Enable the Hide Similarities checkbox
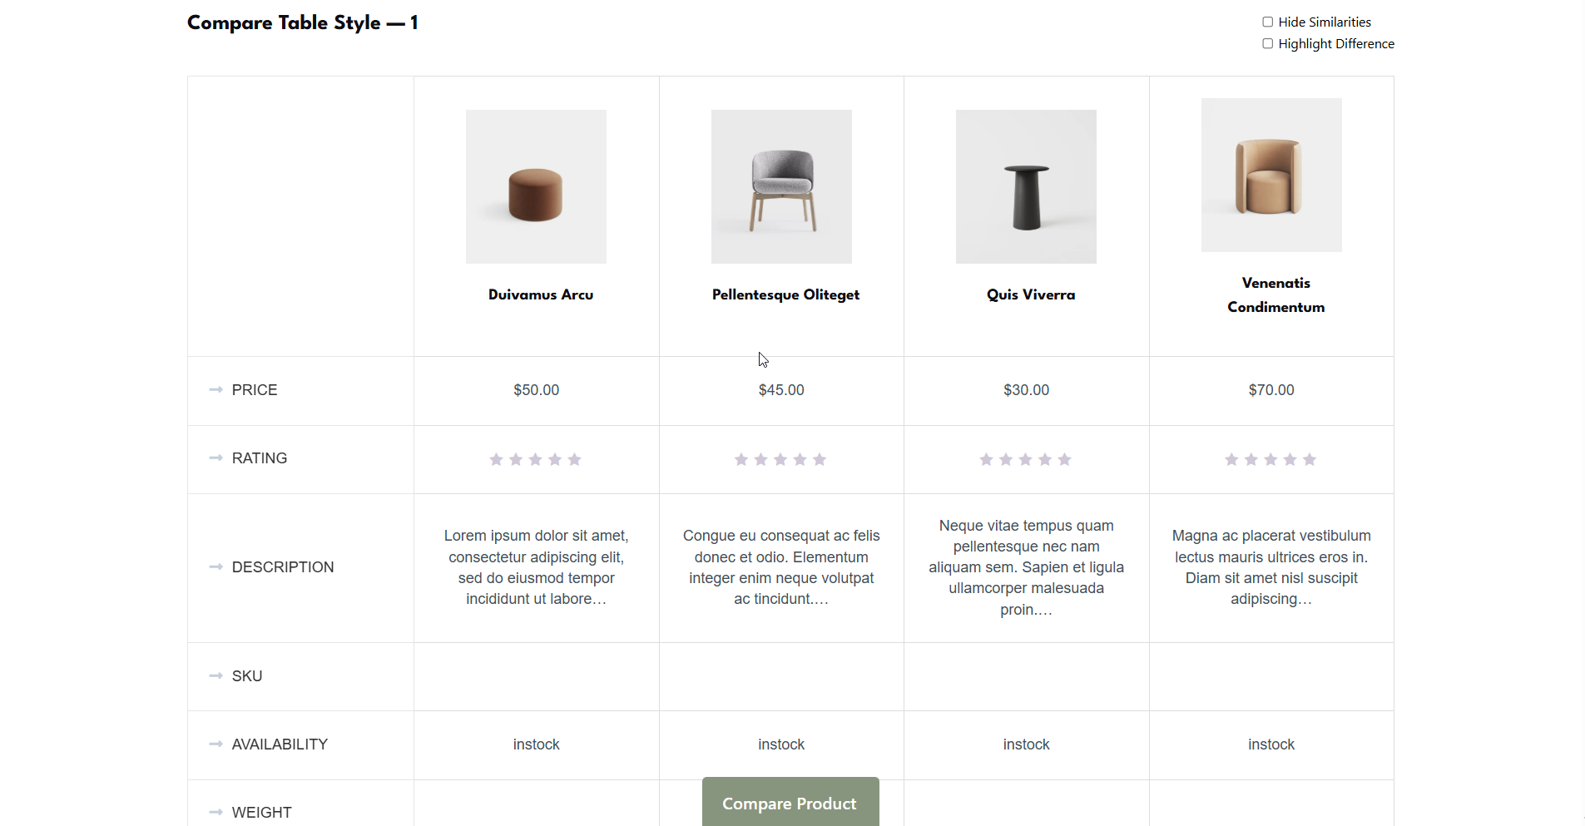 (x=1268, y=22)
